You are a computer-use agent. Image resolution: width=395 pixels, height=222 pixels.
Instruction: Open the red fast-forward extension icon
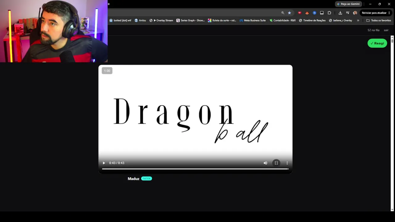point(299,13)
